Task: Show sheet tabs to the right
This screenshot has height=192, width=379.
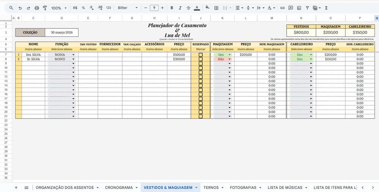Action: [x=373, y=187]
